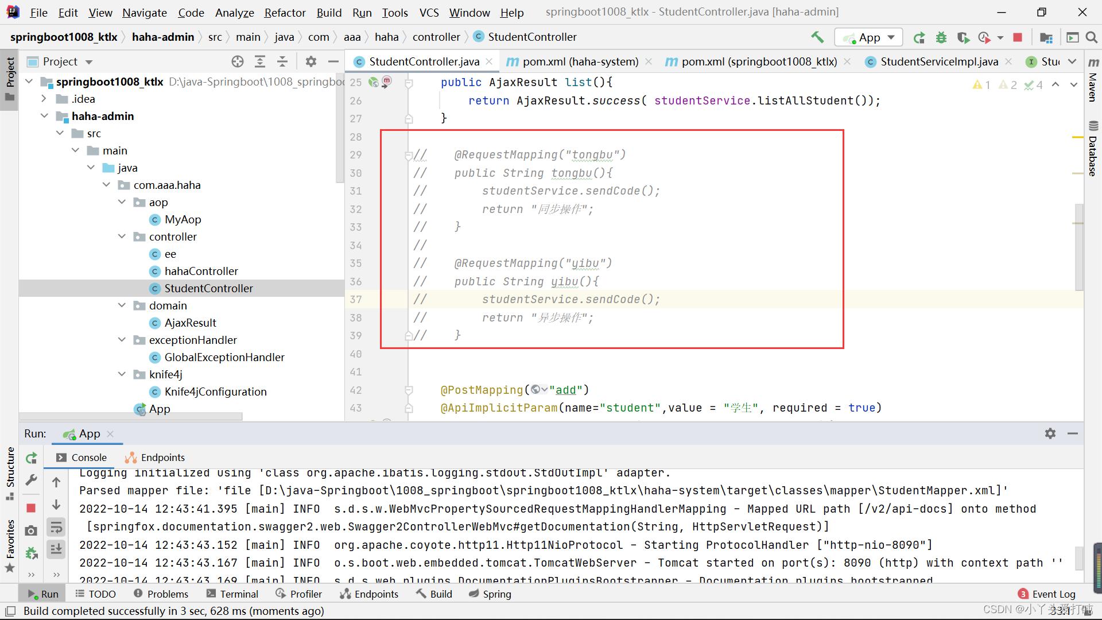Open the Database side tool window
The height and width of the screenshot is (620, 1102).
[1093, 148]
